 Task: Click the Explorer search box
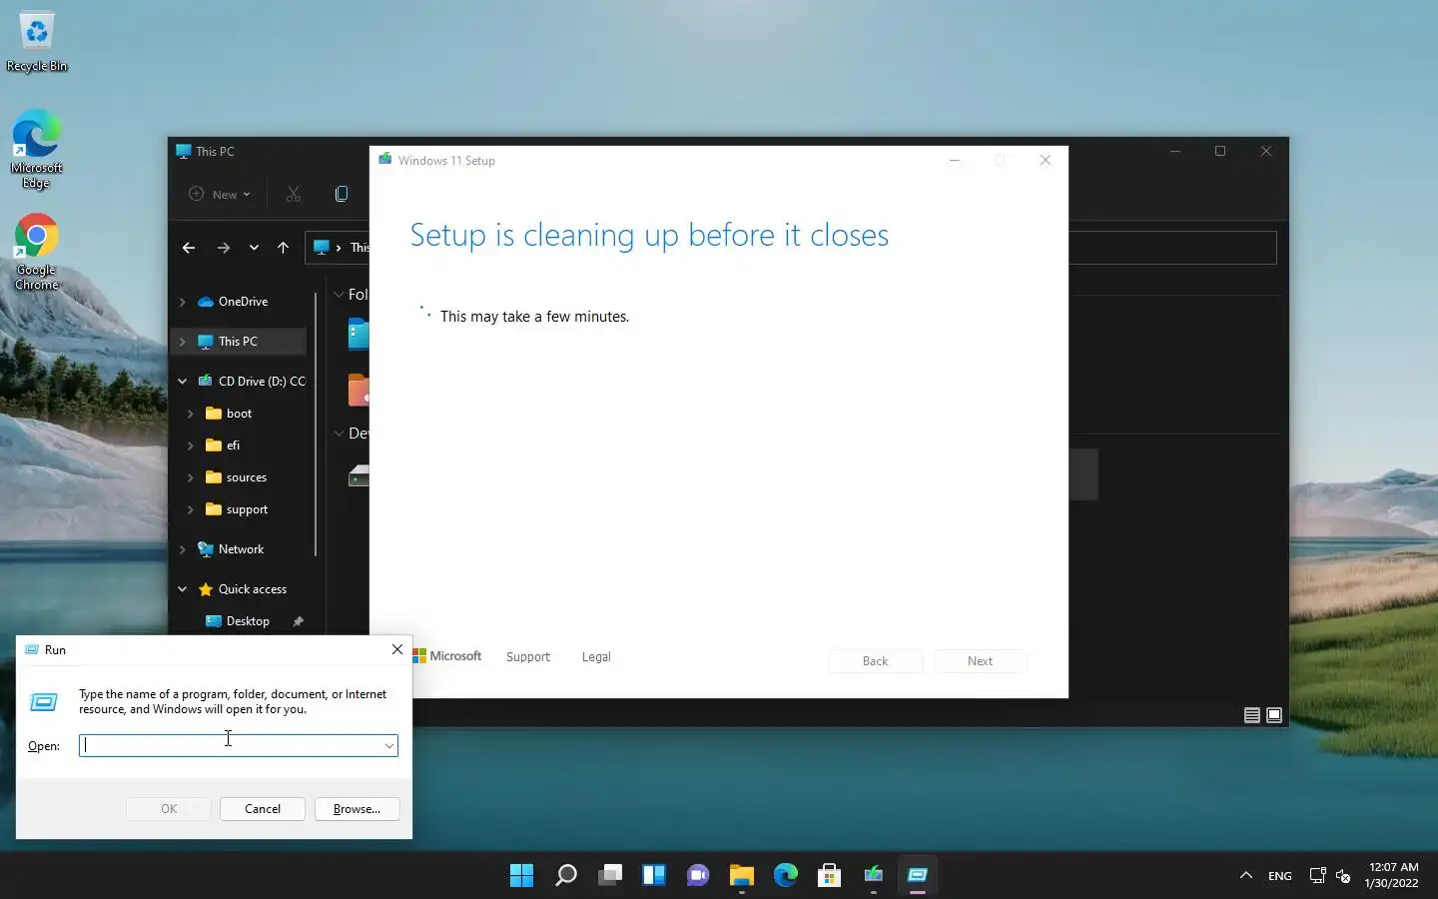click(1172, 248)
